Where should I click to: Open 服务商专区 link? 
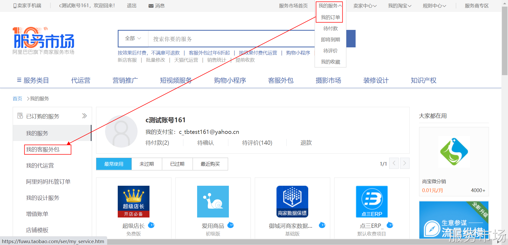pos(477,6)
